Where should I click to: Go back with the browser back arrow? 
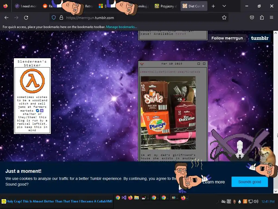7,18
